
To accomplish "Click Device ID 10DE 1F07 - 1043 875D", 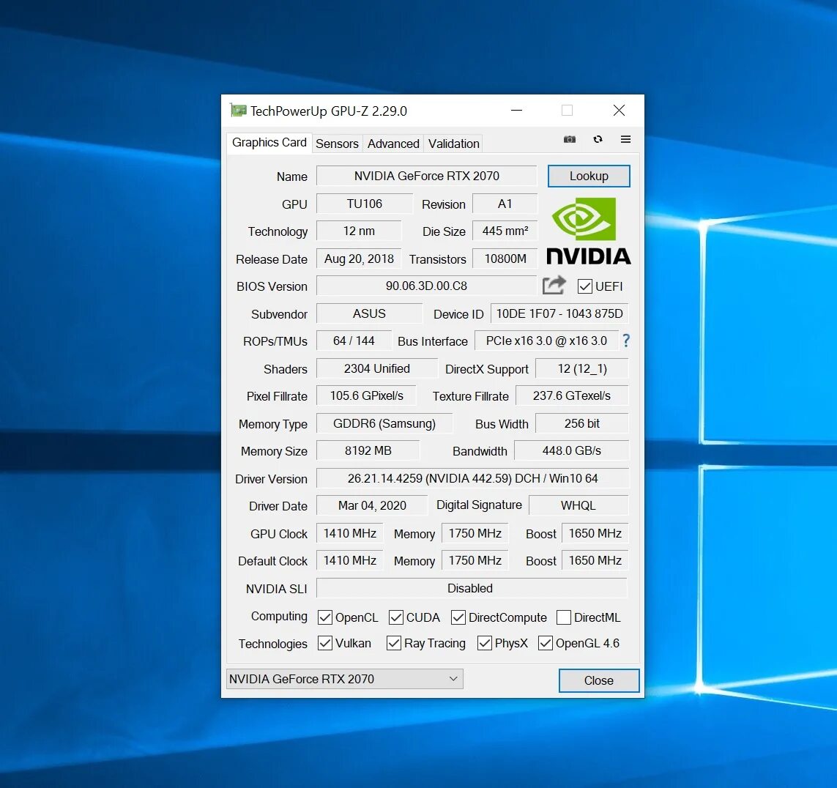I will (559, 313).
